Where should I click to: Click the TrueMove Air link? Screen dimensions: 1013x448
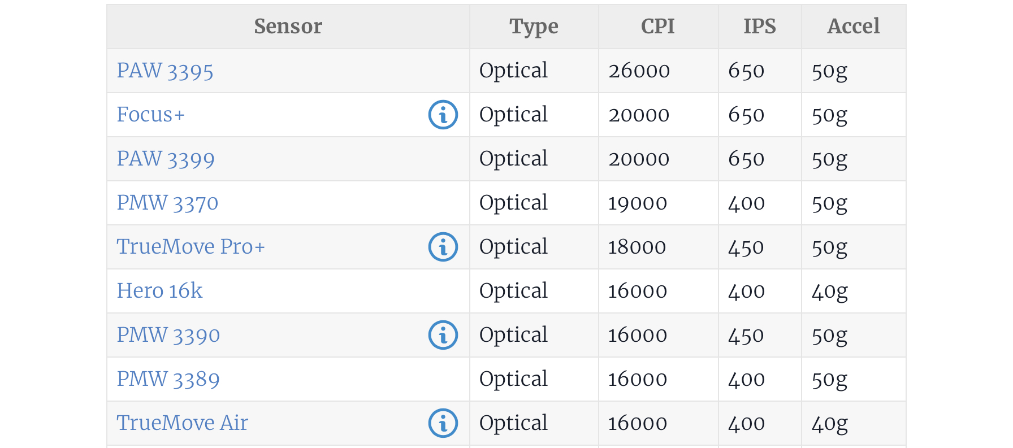tap(182, 424)
